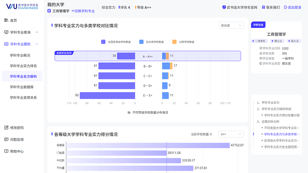Expand the 学科专业推演 menu chevron
Image resolution: width=308 pixels, height=173 pixels.
pos(37,32)
